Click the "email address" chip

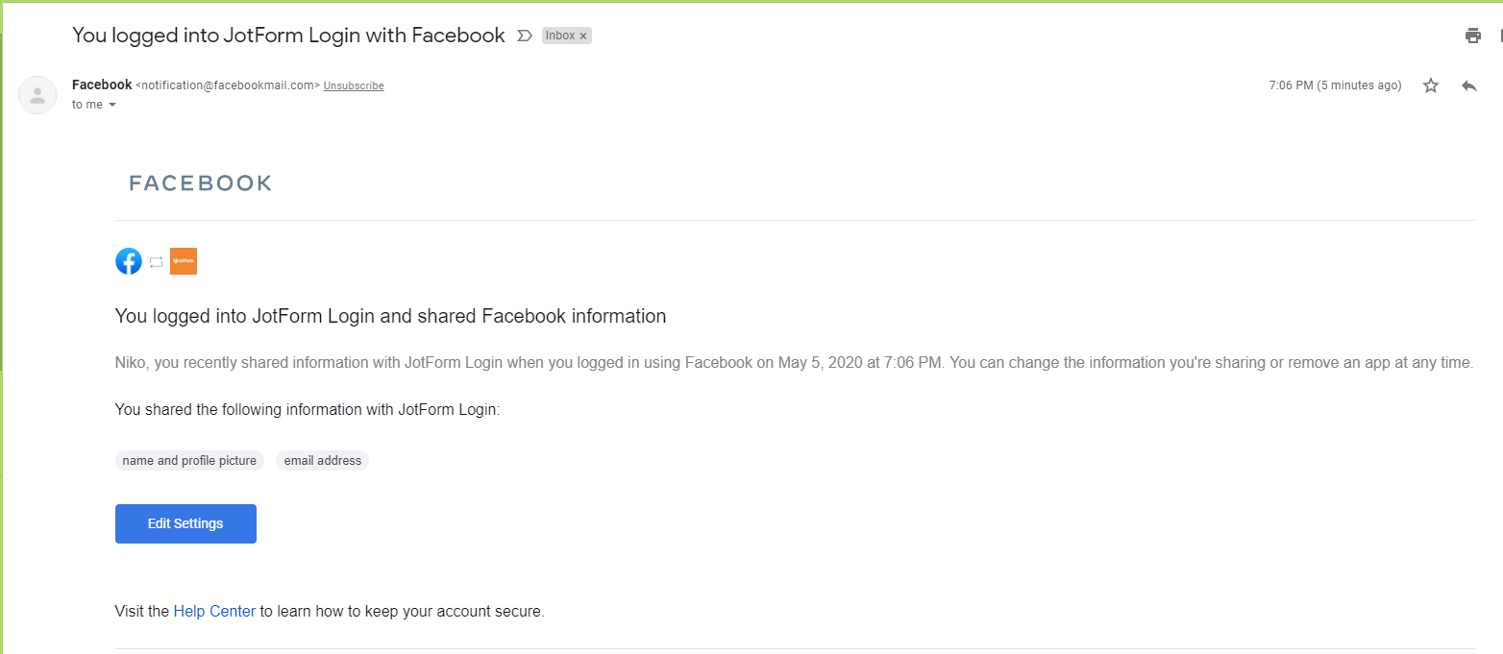click(322, 460)
